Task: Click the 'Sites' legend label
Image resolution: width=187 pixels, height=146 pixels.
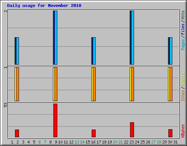Action: tap(183, 96)
